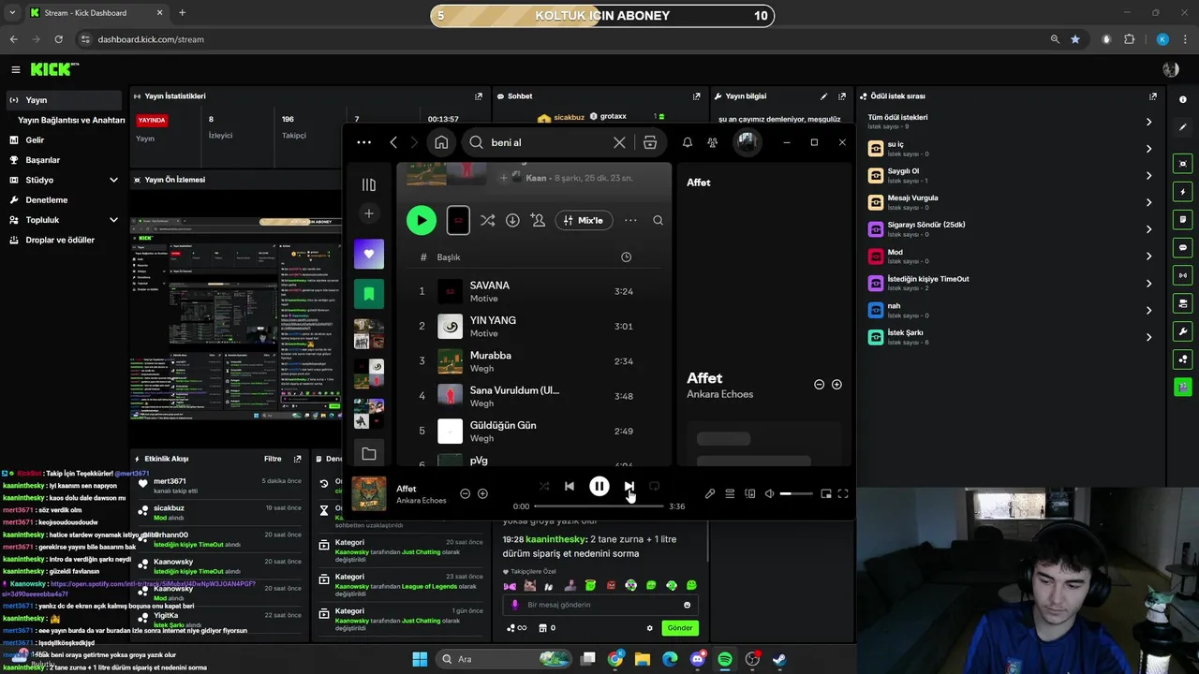Open the folder icon in Spotify sidebar

coord(369,454)
